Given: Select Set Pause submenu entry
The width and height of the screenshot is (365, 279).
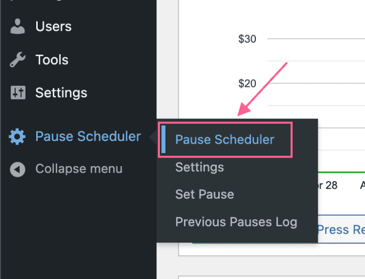Looking at the screenshot, I should [205, 194].
